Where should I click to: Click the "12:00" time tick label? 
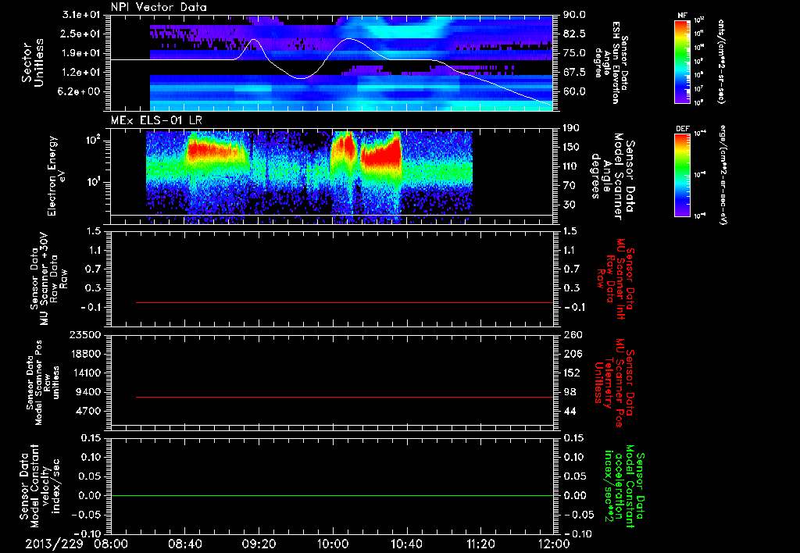tap(554, 544)
